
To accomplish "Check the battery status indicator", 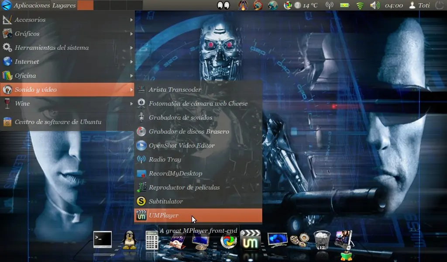I will [345, 5].
